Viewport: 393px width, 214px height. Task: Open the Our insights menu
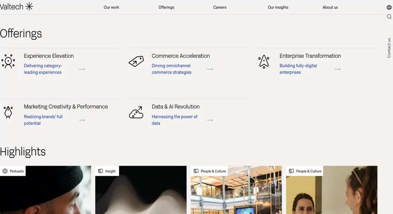pyautogui.click(x=278, y=7)
